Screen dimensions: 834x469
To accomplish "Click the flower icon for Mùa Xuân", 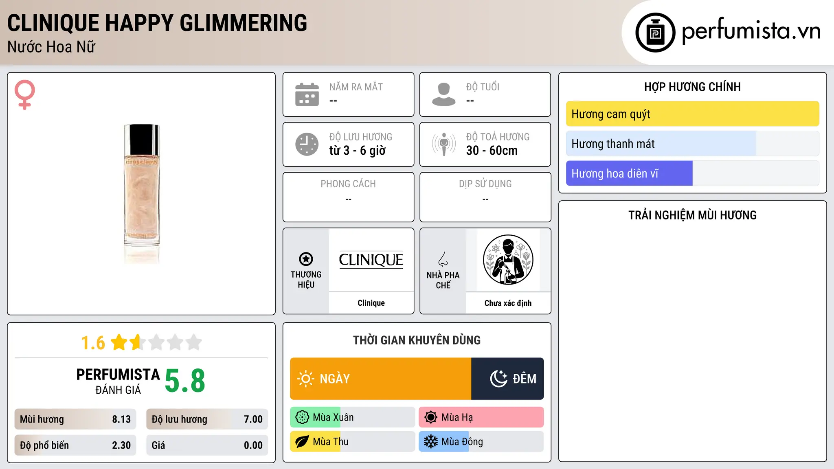I will (x=302, y=417).
